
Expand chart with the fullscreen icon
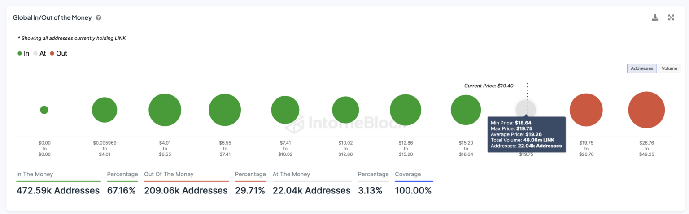tap(671, 17)
